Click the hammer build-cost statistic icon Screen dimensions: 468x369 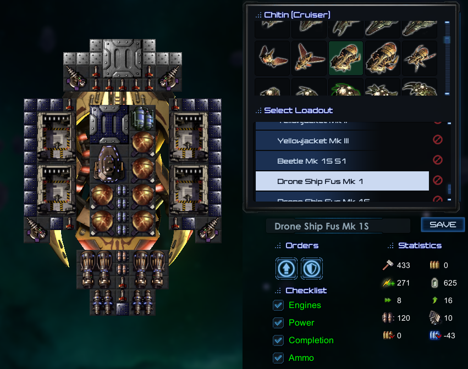click(x=388, y=265)
